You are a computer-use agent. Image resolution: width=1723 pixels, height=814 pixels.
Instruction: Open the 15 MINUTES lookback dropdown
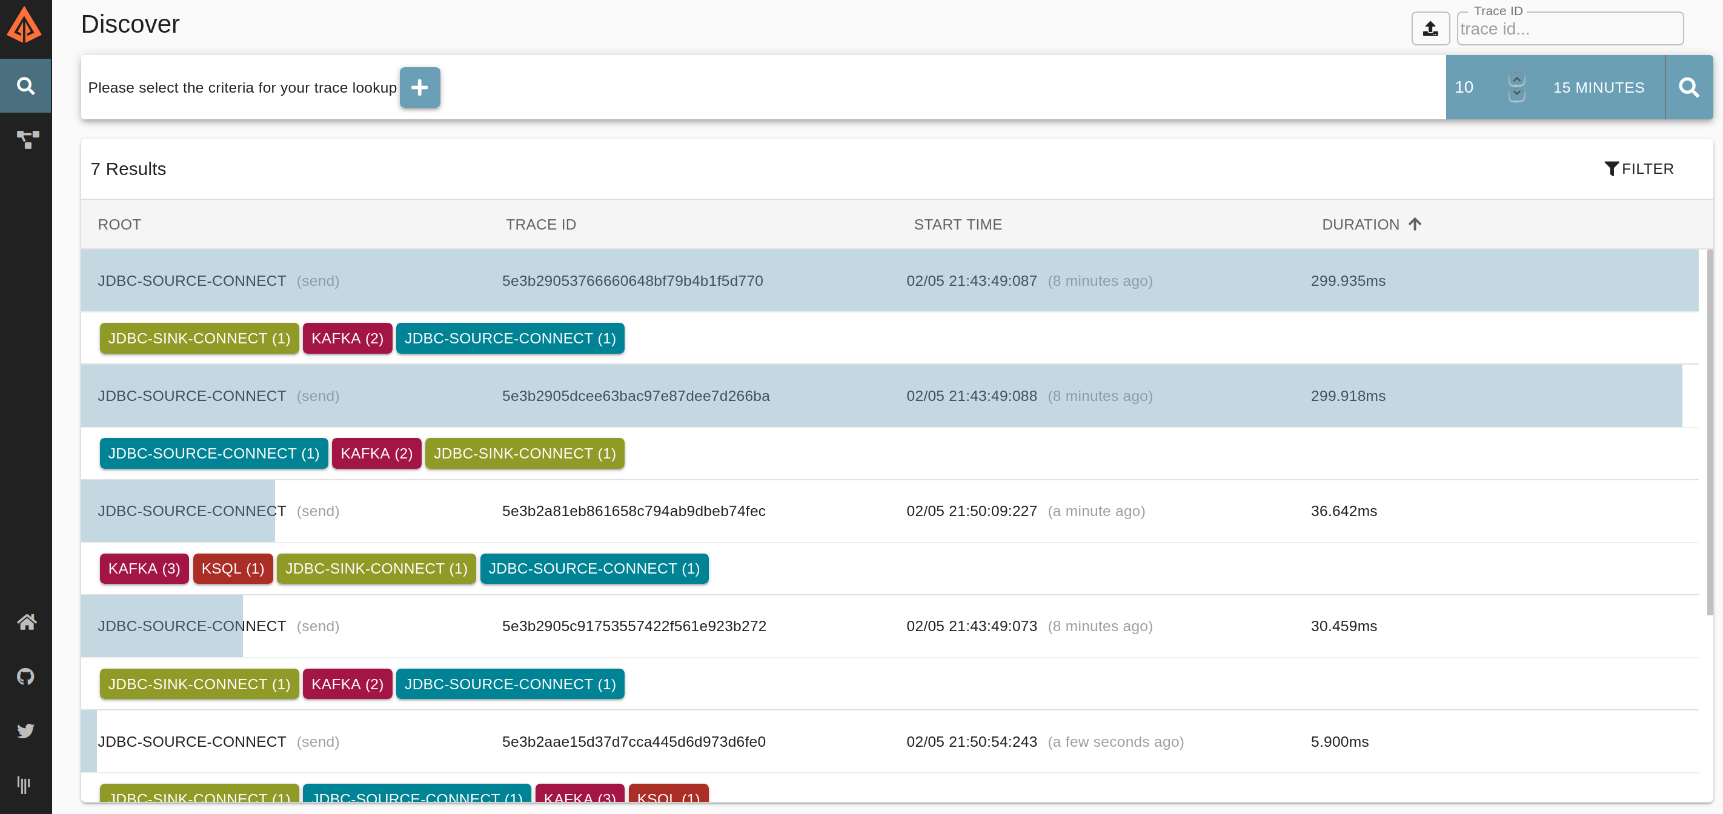(1598, 88)
